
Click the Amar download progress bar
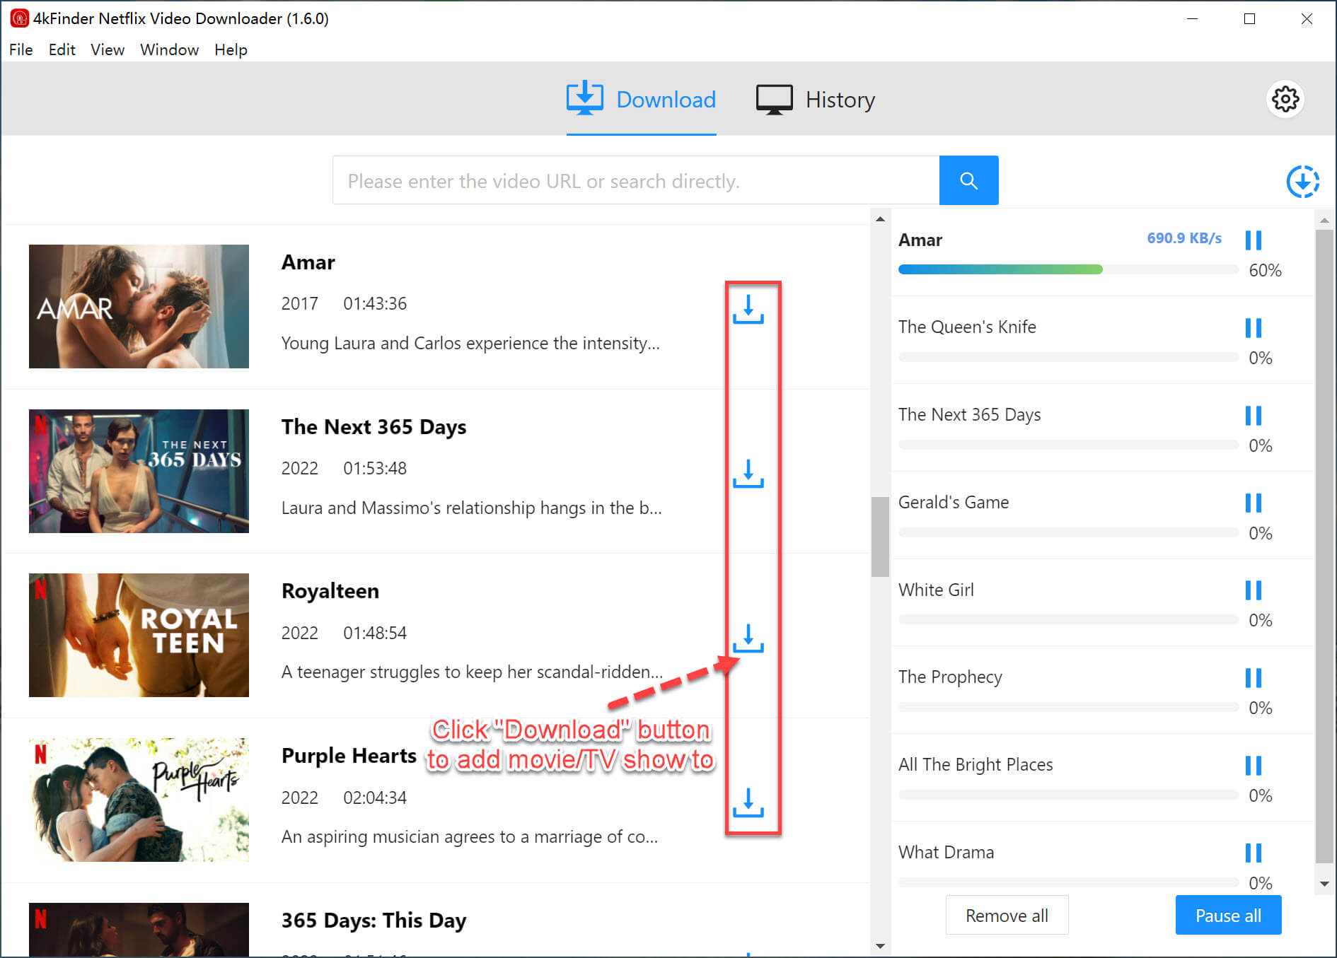coord(1067,269)
